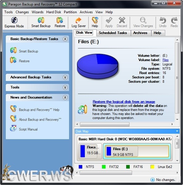The height and width of the screenshot is (185, 183).
Task: Open the Partition menu
Action: 70,12
